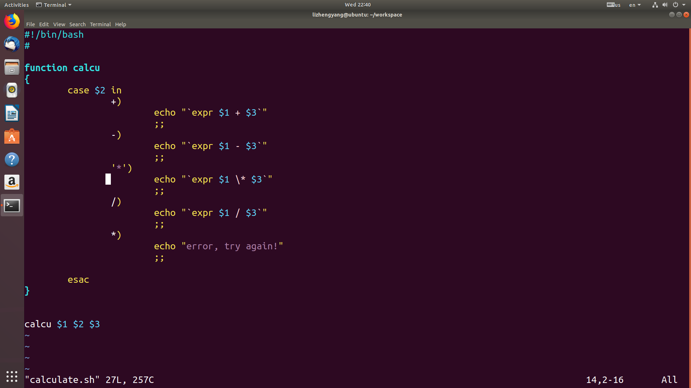The image size is (691, 388).
Task: Close the terminal window
Action: coord(686,15)
